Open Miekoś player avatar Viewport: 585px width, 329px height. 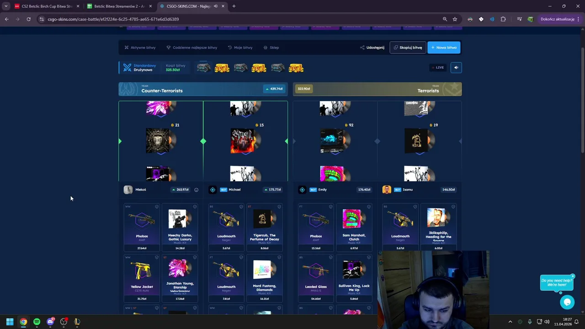pos(128,190)
